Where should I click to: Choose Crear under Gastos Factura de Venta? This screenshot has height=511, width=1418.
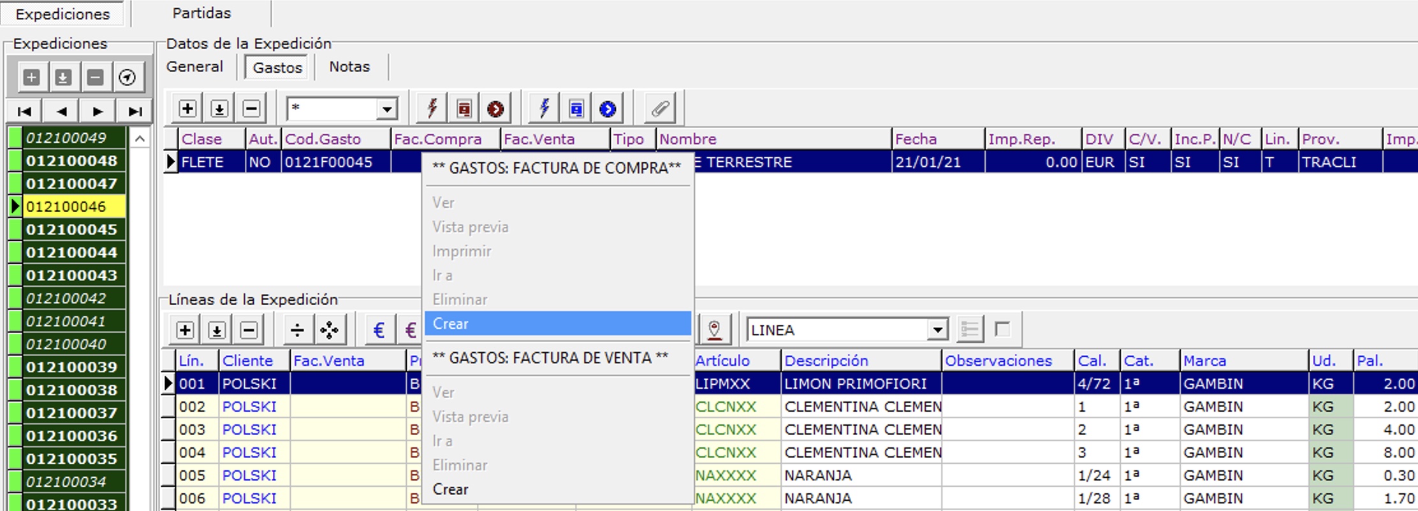pos(450,489)
